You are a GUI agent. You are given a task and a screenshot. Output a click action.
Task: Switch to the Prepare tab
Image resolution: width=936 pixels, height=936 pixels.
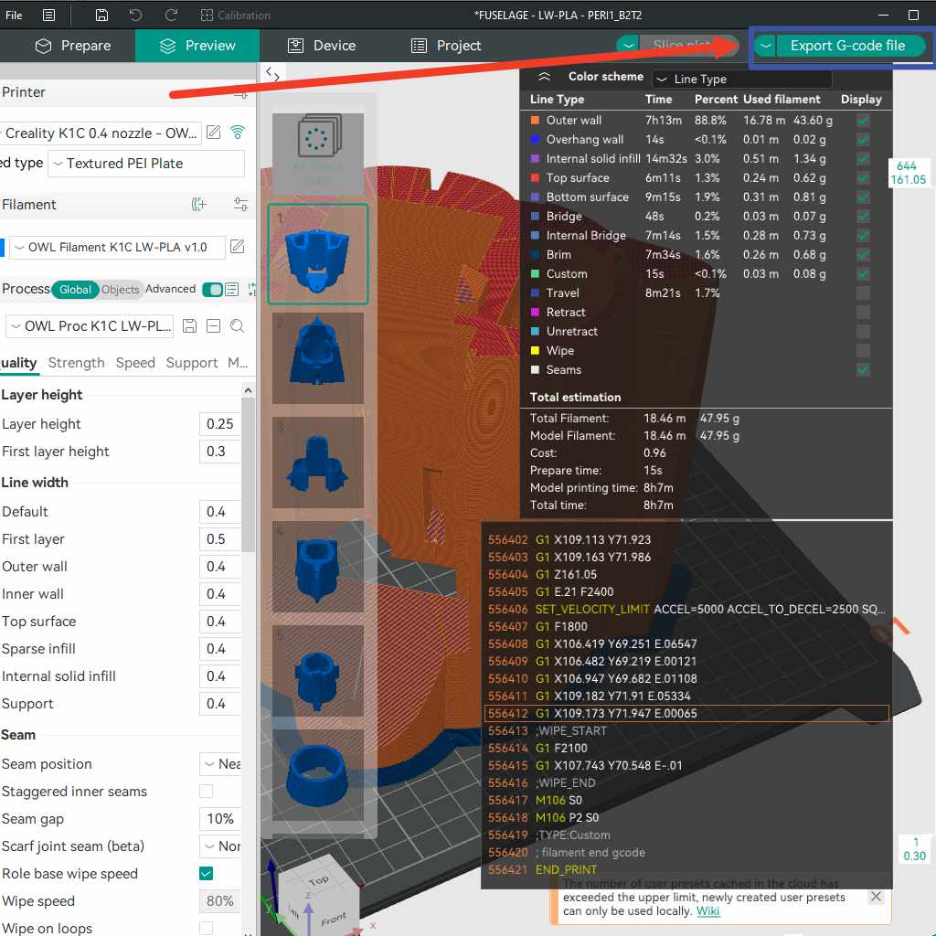pos(73,46)
